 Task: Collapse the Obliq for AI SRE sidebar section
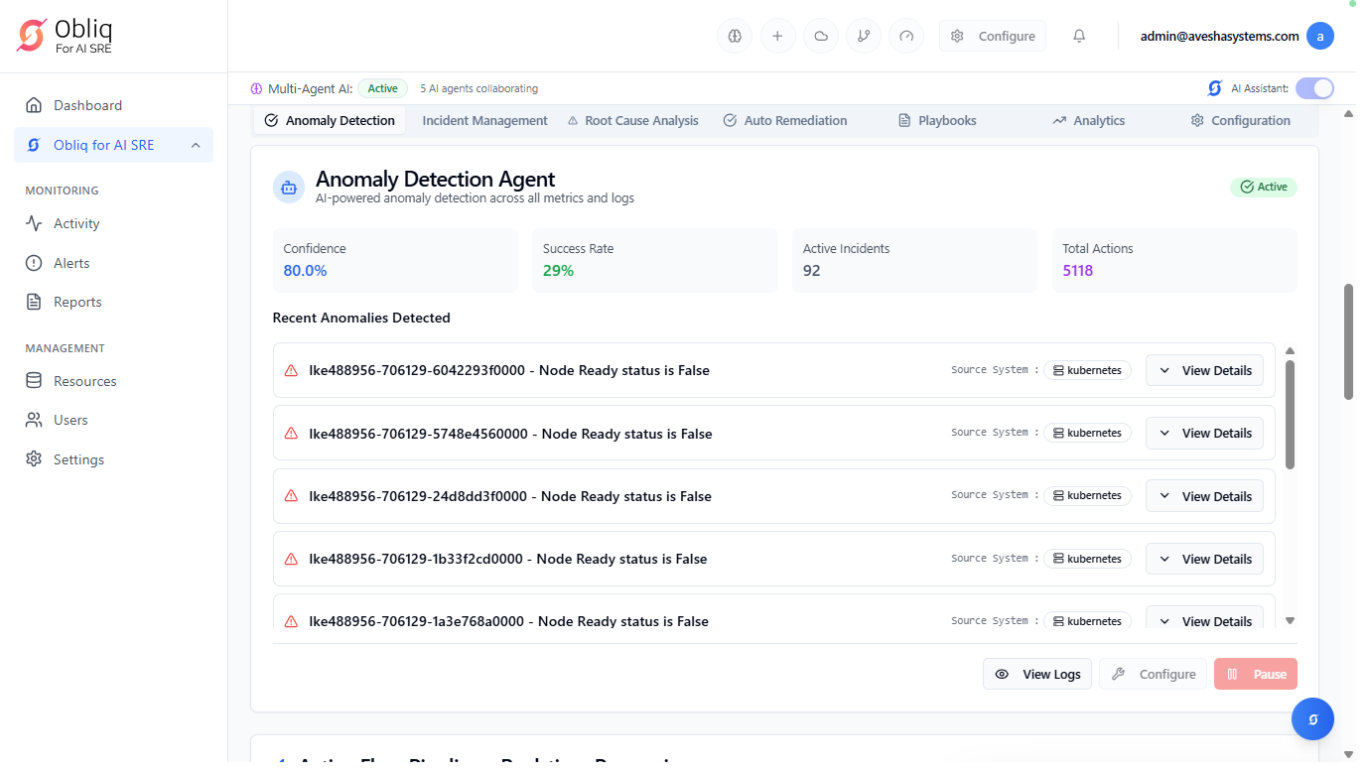[196, 145]
